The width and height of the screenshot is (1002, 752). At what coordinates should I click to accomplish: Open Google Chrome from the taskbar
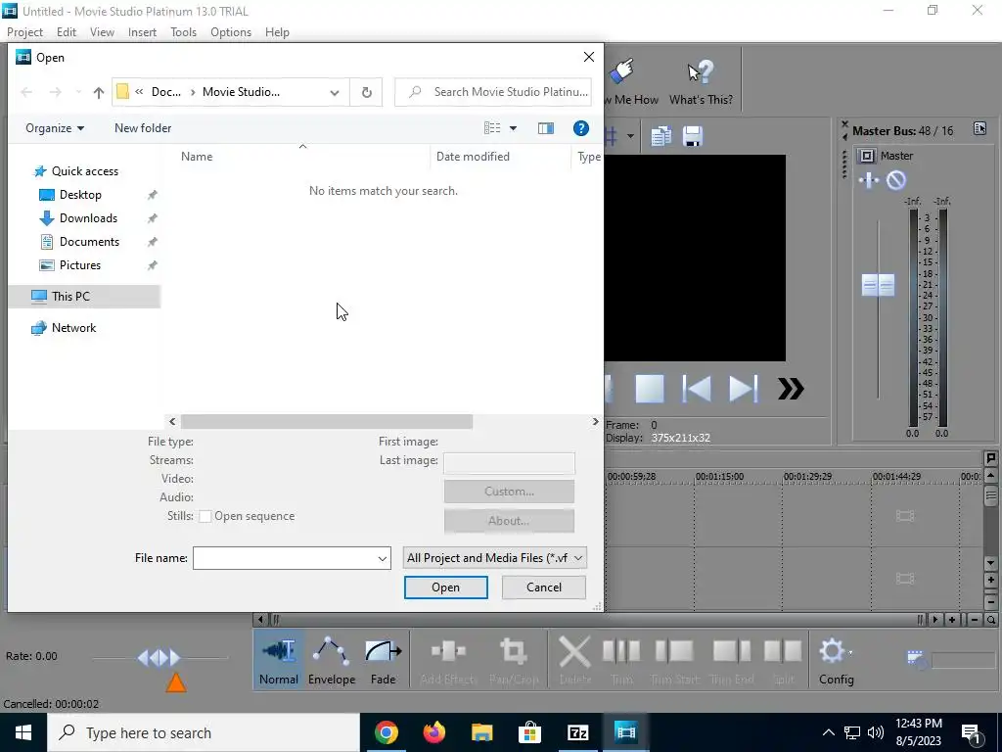point(386,732)
